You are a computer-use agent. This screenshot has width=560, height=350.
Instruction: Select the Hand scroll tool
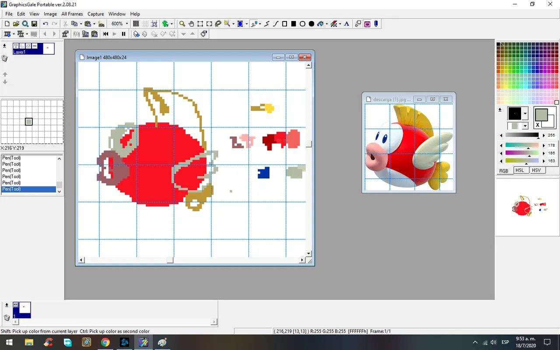coord(191,24)
